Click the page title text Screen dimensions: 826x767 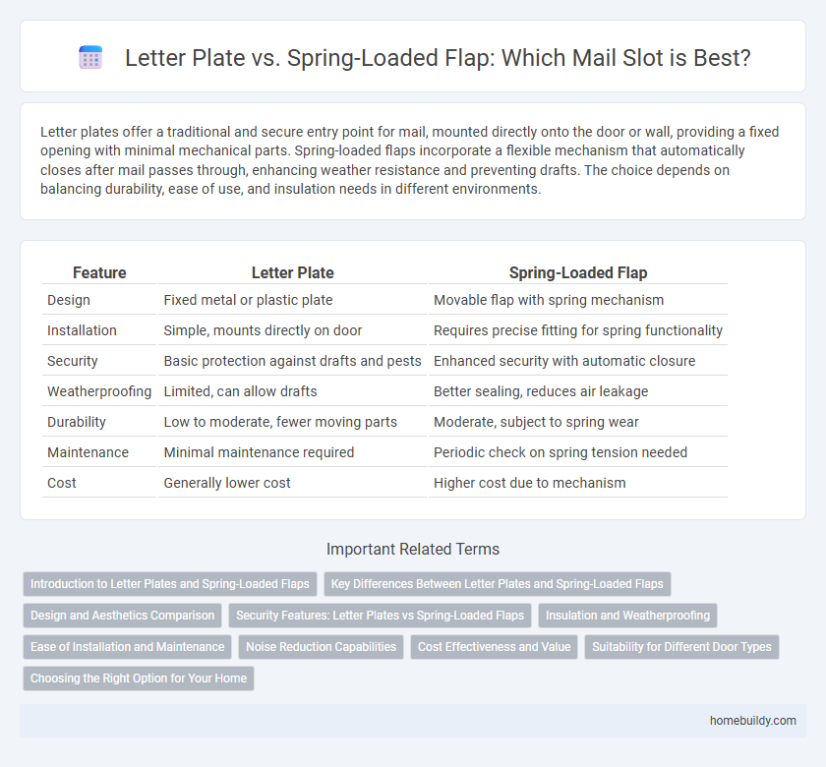436,58
